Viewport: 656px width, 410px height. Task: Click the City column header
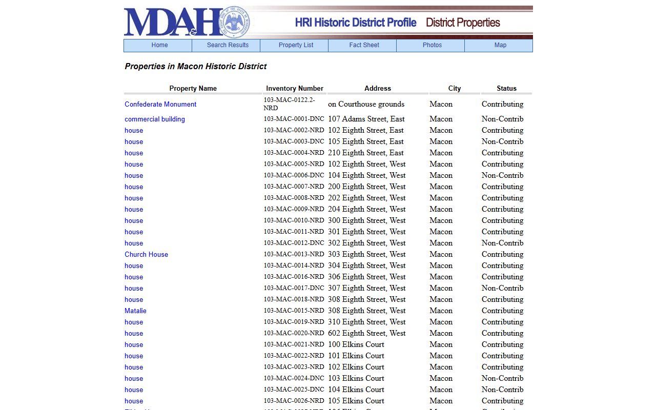[455, 88]
